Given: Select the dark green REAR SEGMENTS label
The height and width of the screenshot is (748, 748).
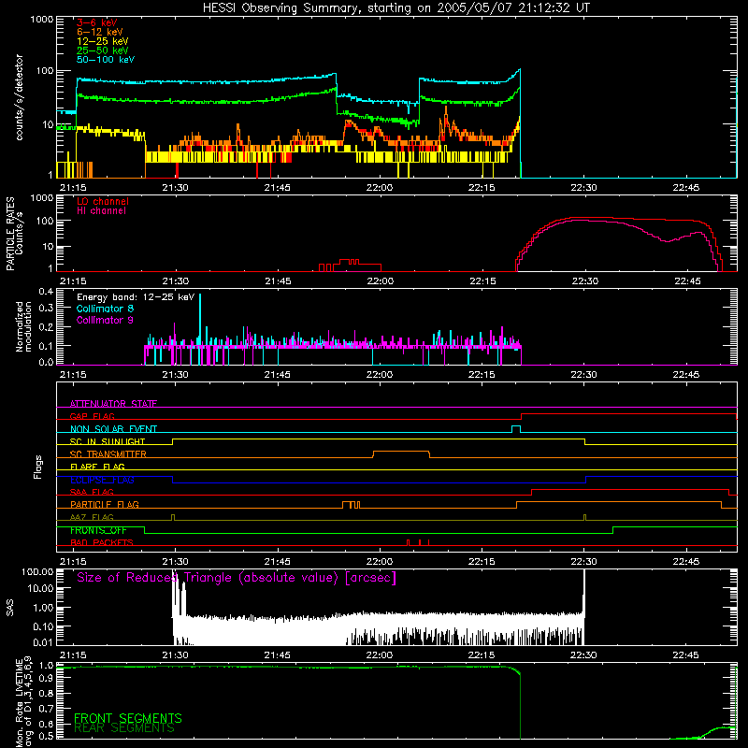Looking at the screenshot, I should (x=124, y=728).
